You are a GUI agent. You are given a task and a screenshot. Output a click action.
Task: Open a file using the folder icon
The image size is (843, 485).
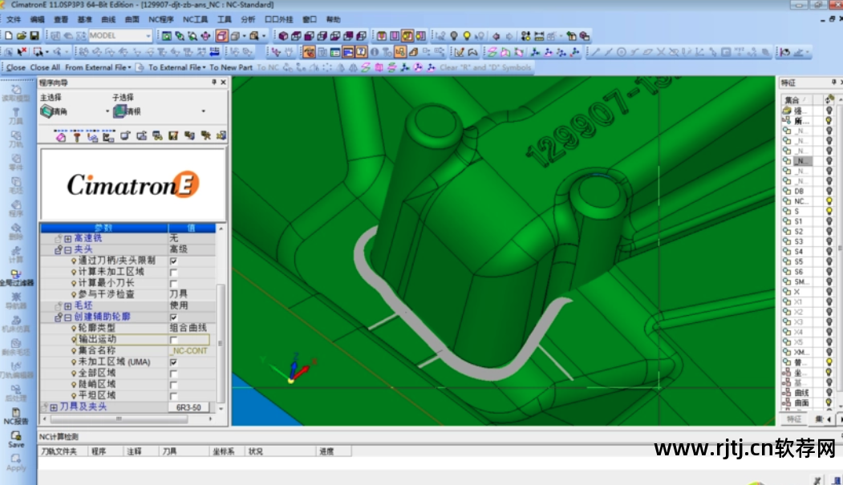(x=22, y=35)
